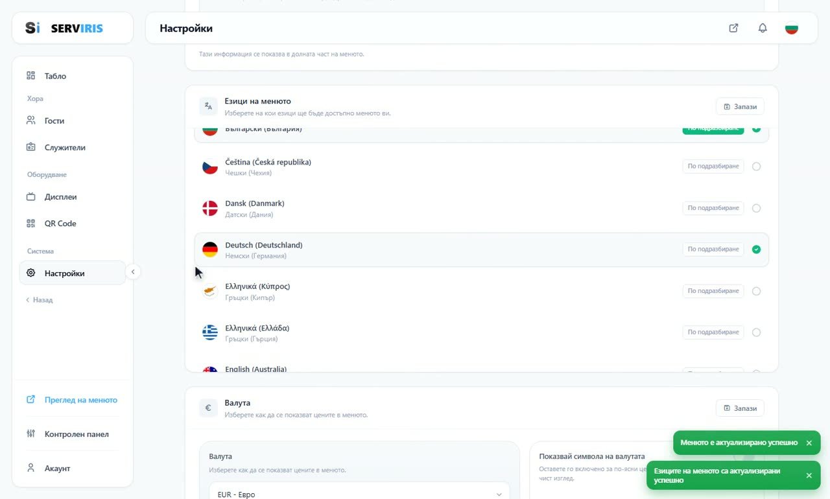Click the Greek flag icon

coord(210,332)
